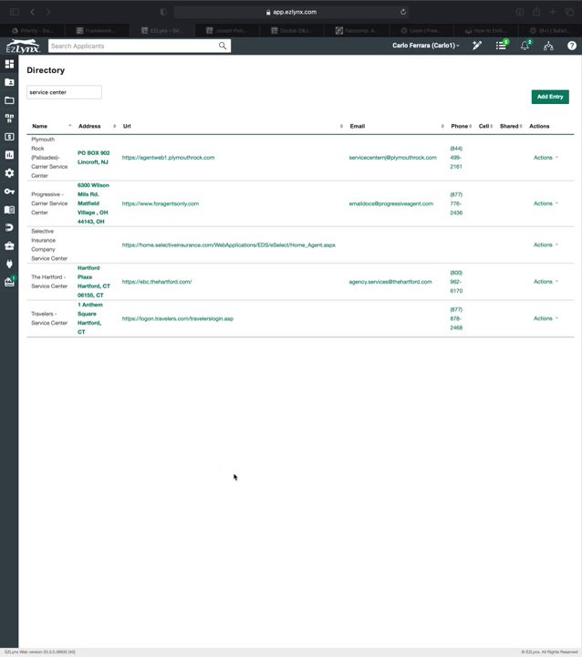582x657 pixels.
Task: Open the agentweb1.plymouthrock.com link
Action: click(168, 158)
